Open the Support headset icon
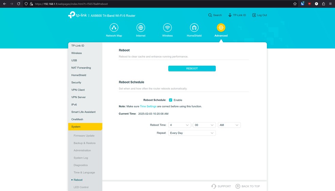 tap(214, 186)
